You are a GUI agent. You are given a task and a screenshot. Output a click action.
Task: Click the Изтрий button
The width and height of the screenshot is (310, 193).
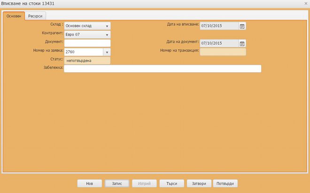click(144, 184)
